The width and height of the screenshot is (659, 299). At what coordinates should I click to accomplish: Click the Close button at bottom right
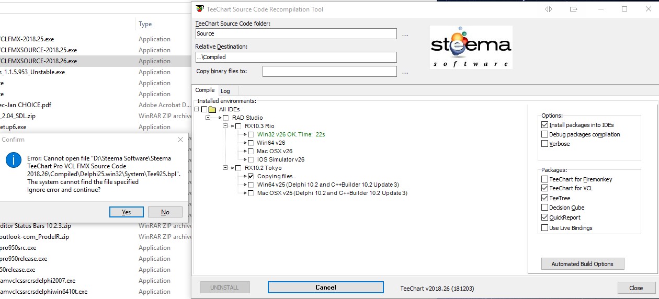[x=636, y=288]
